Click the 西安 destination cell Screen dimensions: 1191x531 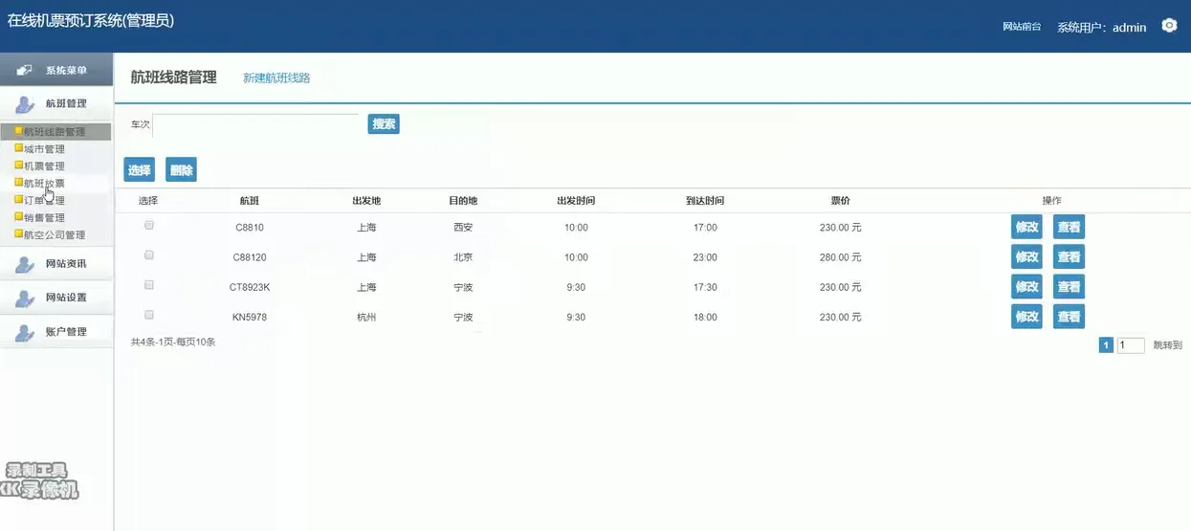click(463, 228)
